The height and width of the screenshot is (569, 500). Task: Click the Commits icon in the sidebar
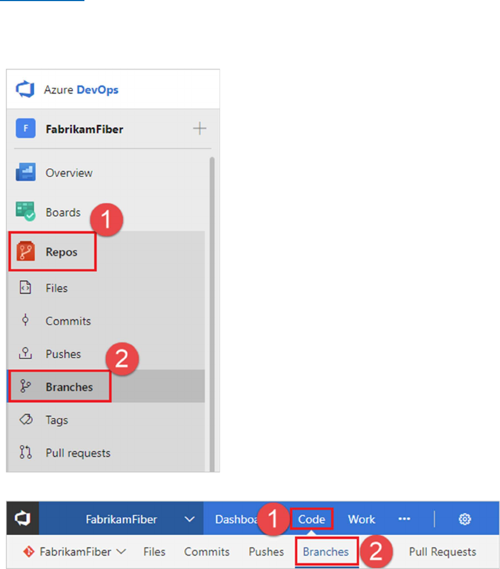click(25, 320)
